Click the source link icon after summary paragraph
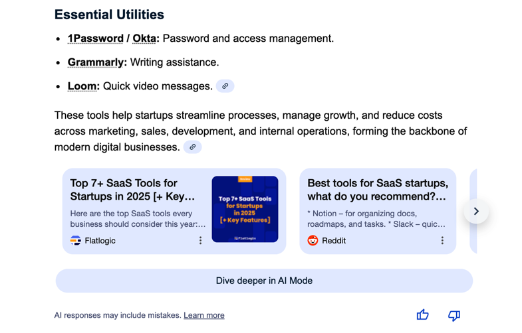The height and width of the screenshot is (333, 522). [x=192, y=147]
